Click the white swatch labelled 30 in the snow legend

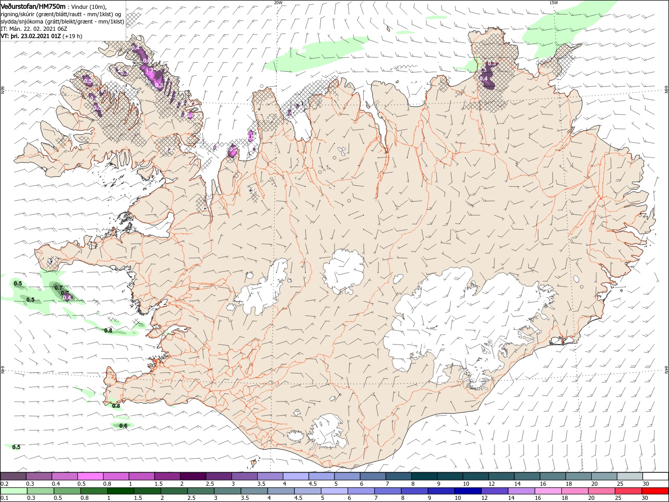[655, 476]
